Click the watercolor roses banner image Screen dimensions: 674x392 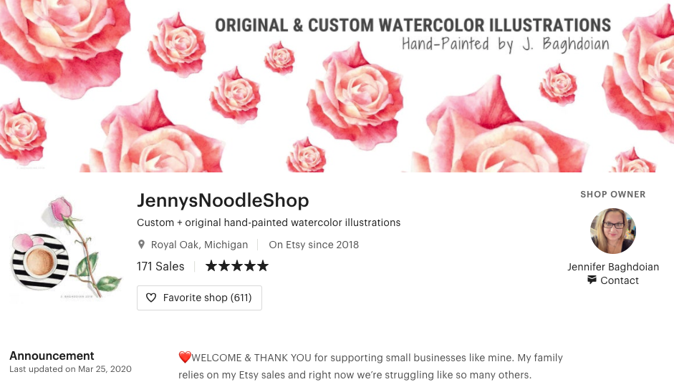(337, 86)
